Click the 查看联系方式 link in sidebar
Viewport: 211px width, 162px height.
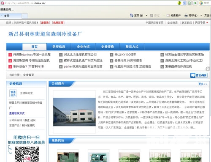click(17, 113)
